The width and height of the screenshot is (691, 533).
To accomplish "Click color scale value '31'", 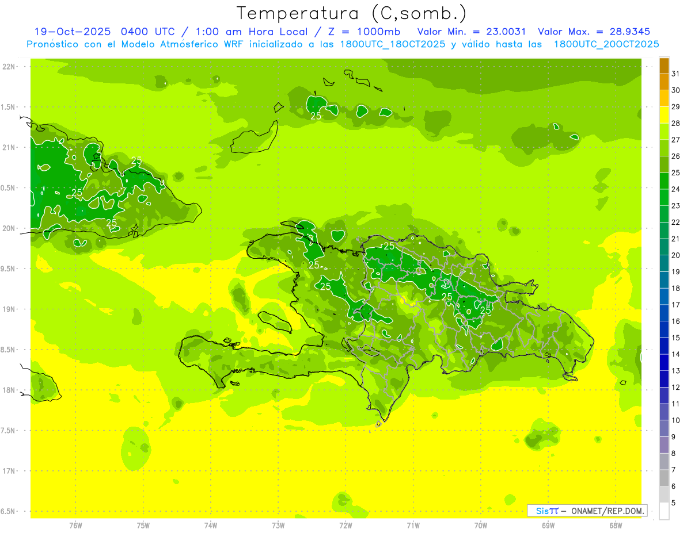I will [676, 74].
